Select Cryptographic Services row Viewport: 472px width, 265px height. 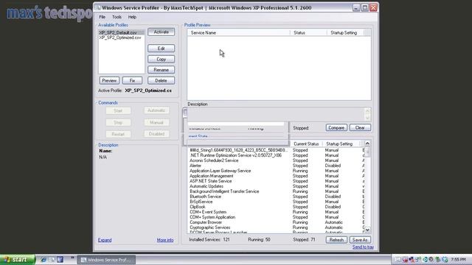[275, 227]
